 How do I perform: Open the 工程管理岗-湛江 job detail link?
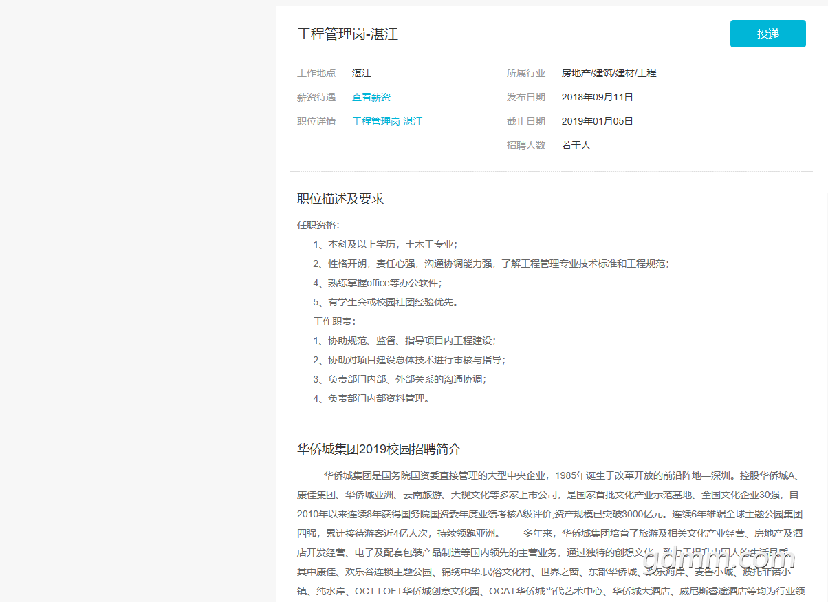(x=387, y=122)
